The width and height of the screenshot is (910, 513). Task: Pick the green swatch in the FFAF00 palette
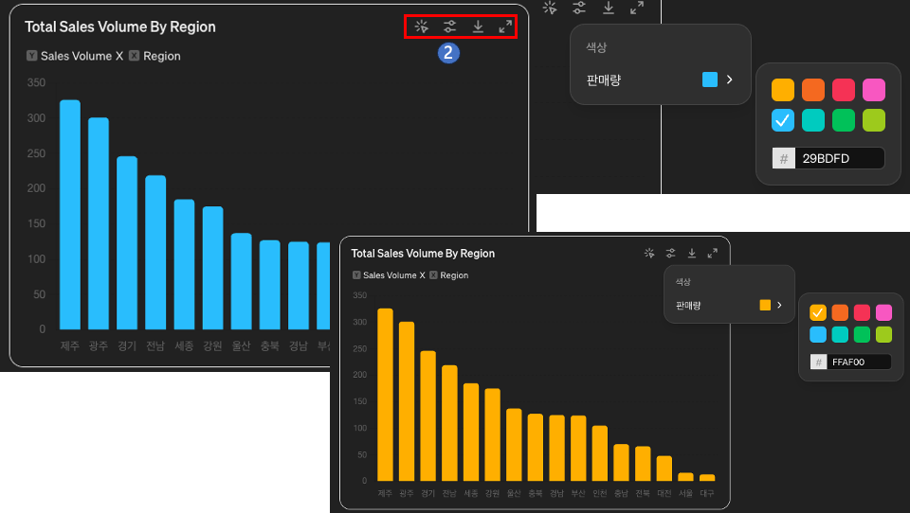coord(862,334)
